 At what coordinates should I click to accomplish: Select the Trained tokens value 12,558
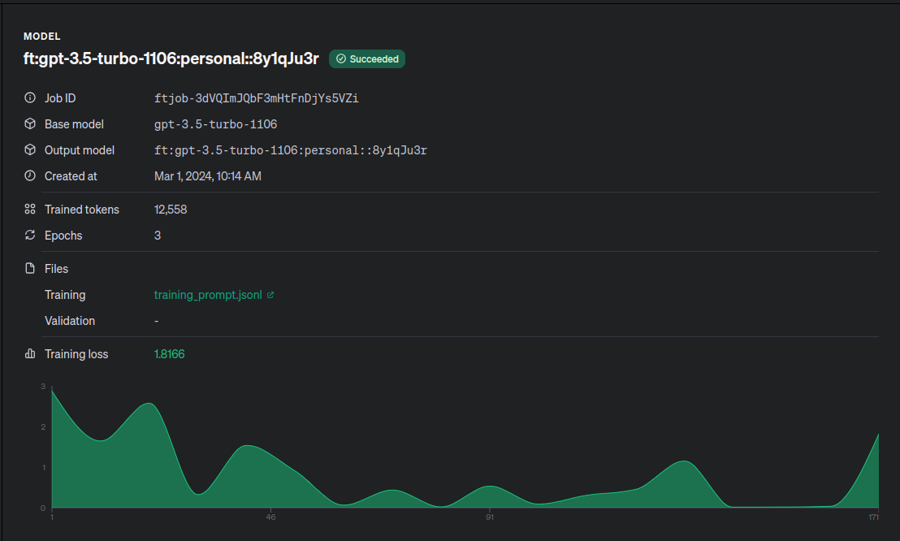[171, 210]
